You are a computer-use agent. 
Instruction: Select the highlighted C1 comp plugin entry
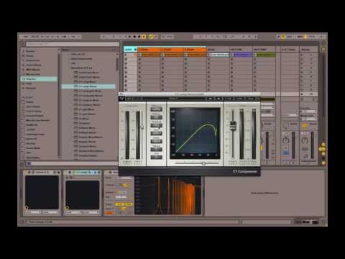(x=88, y=86)
